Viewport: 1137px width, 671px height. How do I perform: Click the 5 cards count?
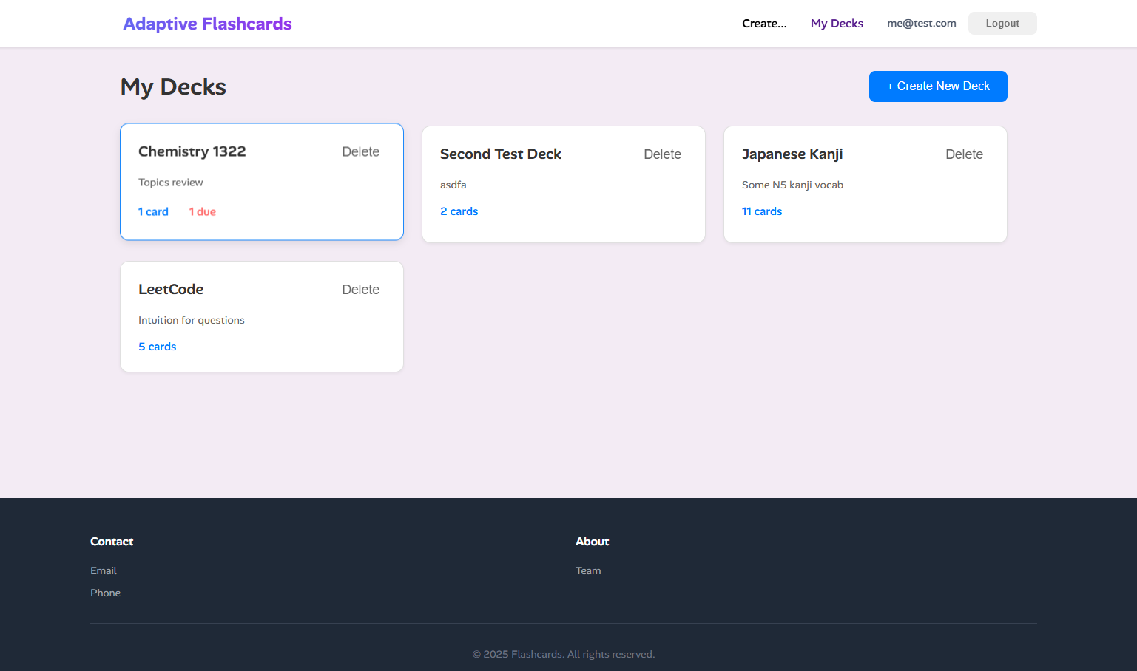[x=158, y=347]
